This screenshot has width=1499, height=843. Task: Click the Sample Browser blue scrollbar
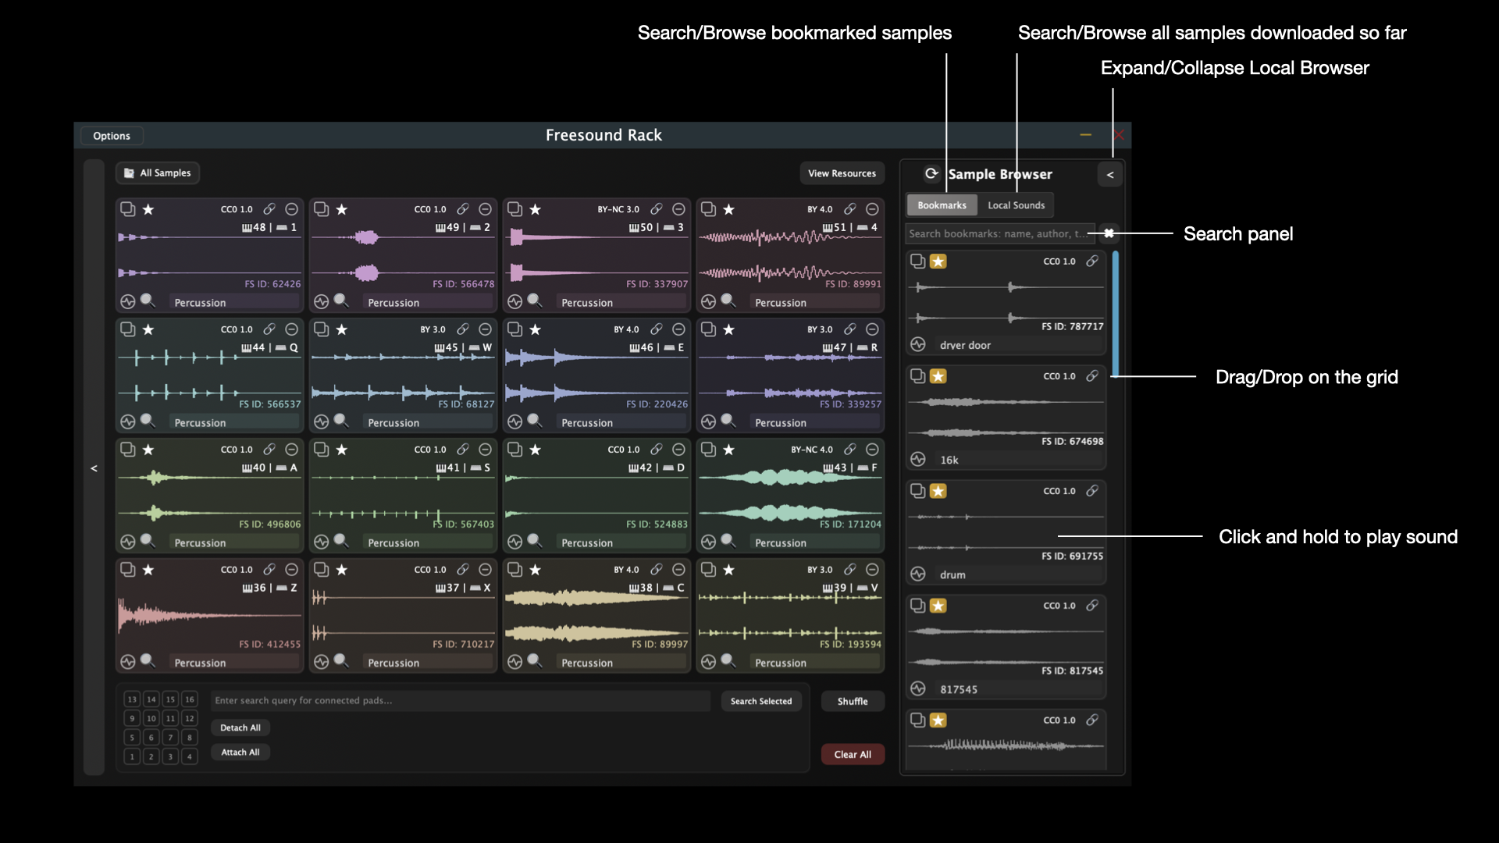pos(1116,314)
